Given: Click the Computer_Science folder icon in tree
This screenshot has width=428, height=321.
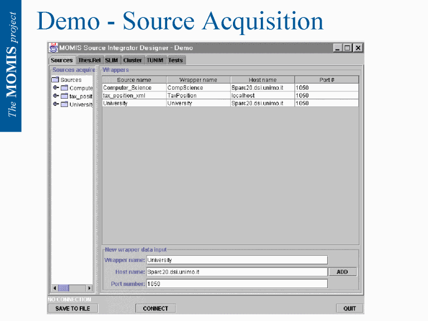Looking at the screenshot, I should pos(64,88).
